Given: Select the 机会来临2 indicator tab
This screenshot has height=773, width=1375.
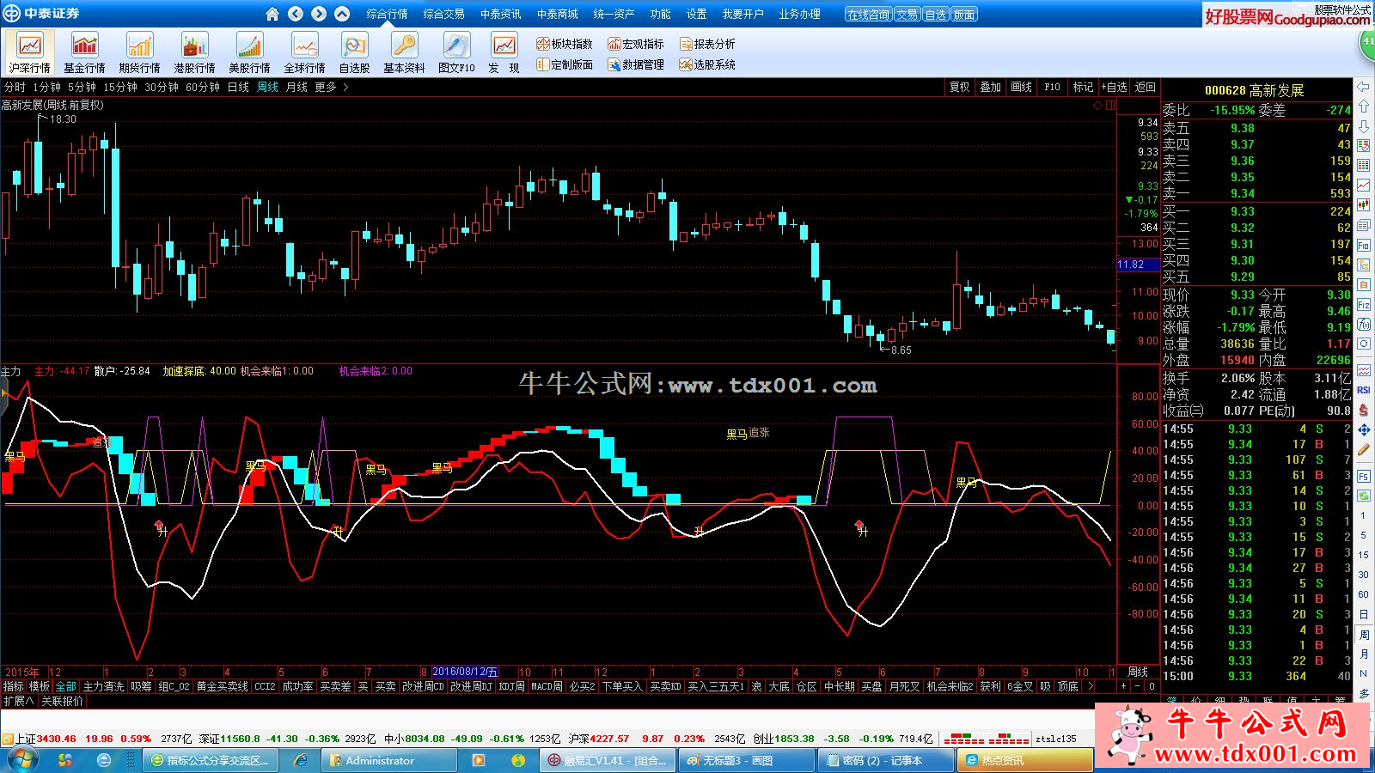Looking at the screenshot, I should (x=950, y=686).
